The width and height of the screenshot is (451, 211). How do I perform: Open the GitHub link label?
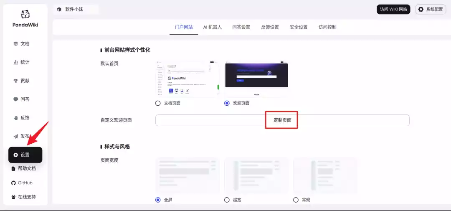[25, 183]
